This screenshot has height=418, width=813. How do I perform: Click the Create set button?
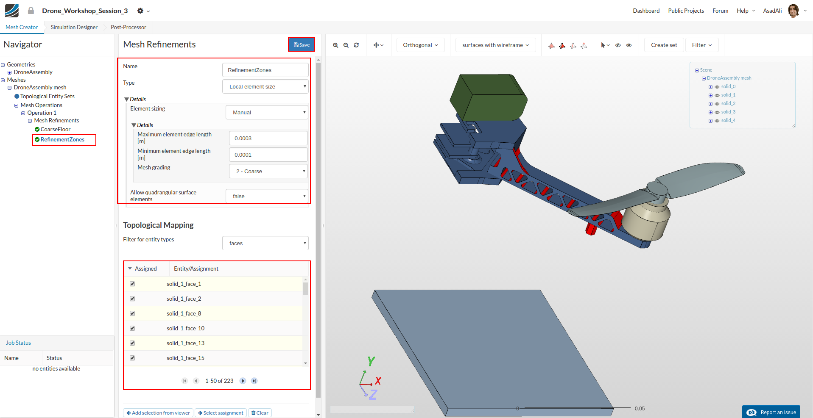pyautogui.click(x=664, y=45)
